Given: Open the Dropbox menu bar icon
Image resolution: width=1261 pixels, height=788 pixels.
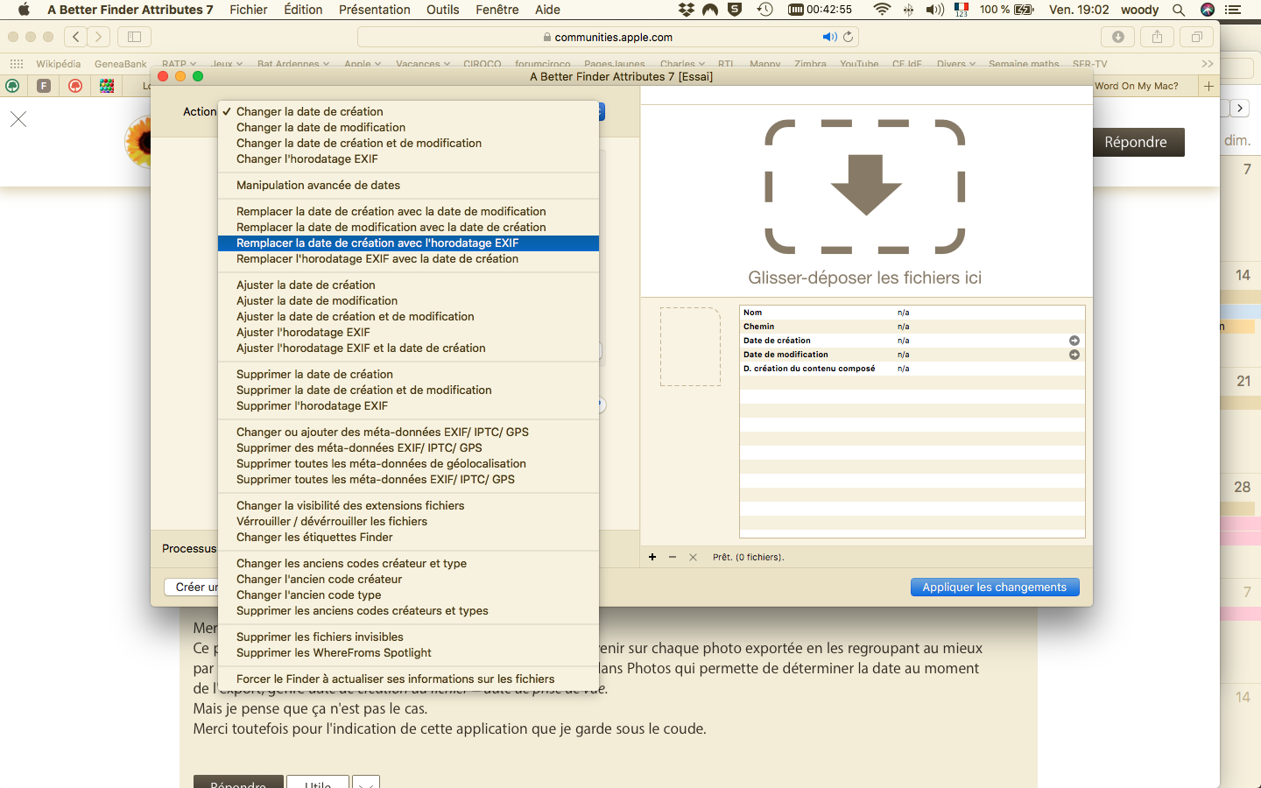Looking at the screenshot, I should point(687,10).
